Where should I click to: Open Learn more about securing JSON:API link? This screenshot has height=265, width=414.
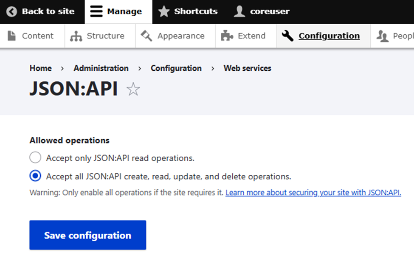click(313, 193)
